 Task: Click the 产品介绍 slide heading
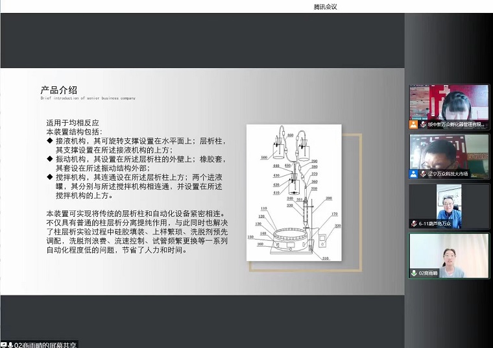point(59,90)
